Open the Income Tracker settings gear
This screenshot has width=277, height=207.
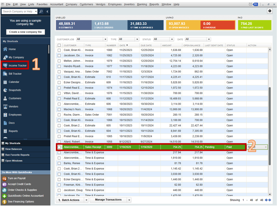[x=270, y=11]
